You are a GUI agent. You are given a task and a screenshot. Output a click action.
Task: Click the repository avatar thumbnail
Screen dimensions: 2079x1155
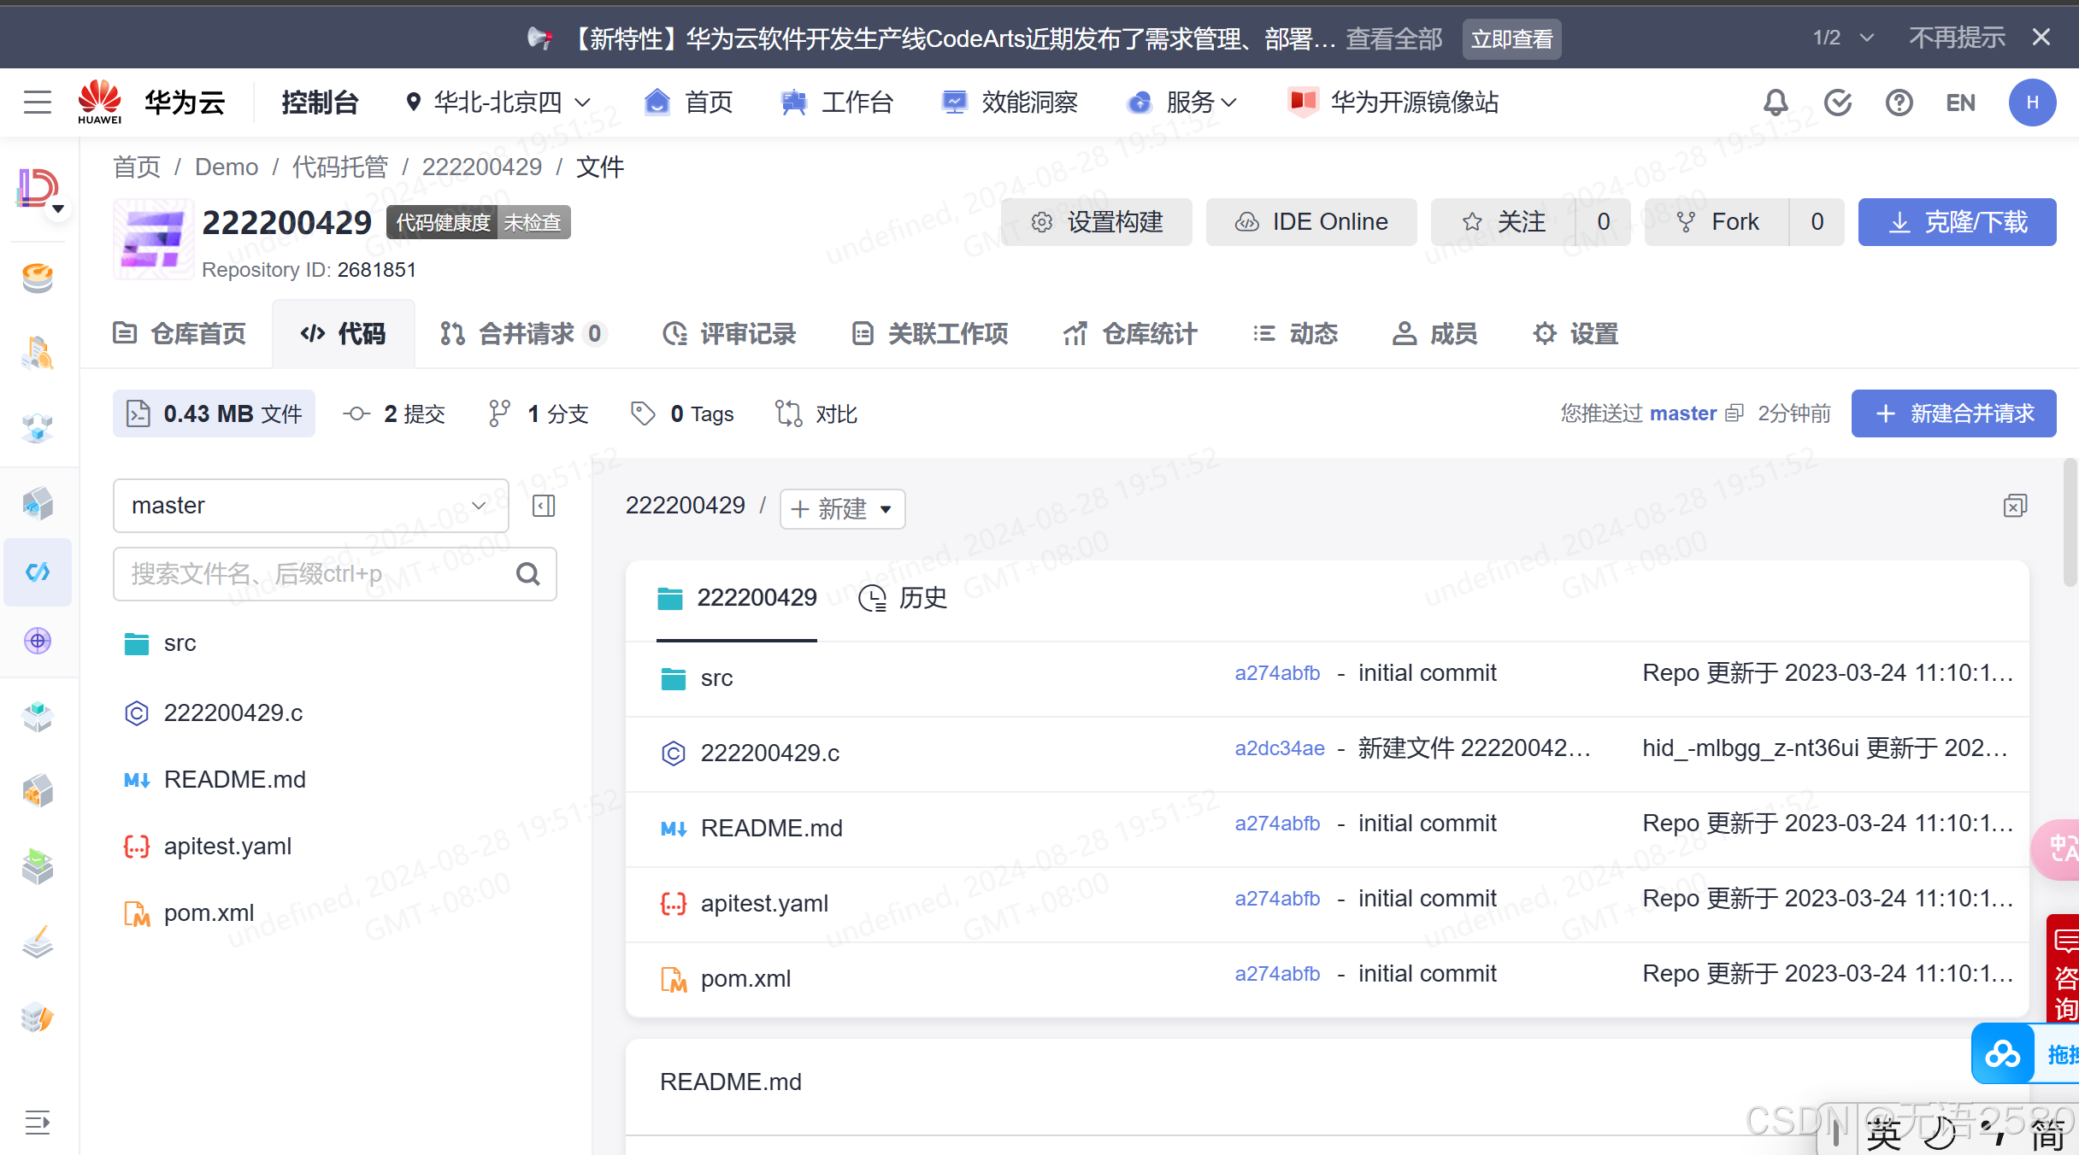pos(154,239)
